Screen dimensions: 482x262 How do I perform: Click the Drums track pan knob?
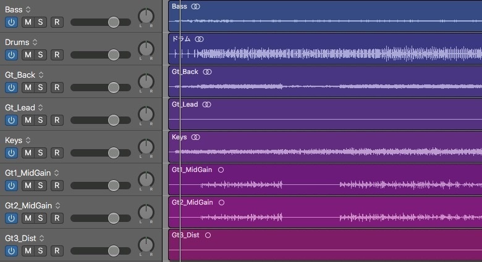pos(146,49)
